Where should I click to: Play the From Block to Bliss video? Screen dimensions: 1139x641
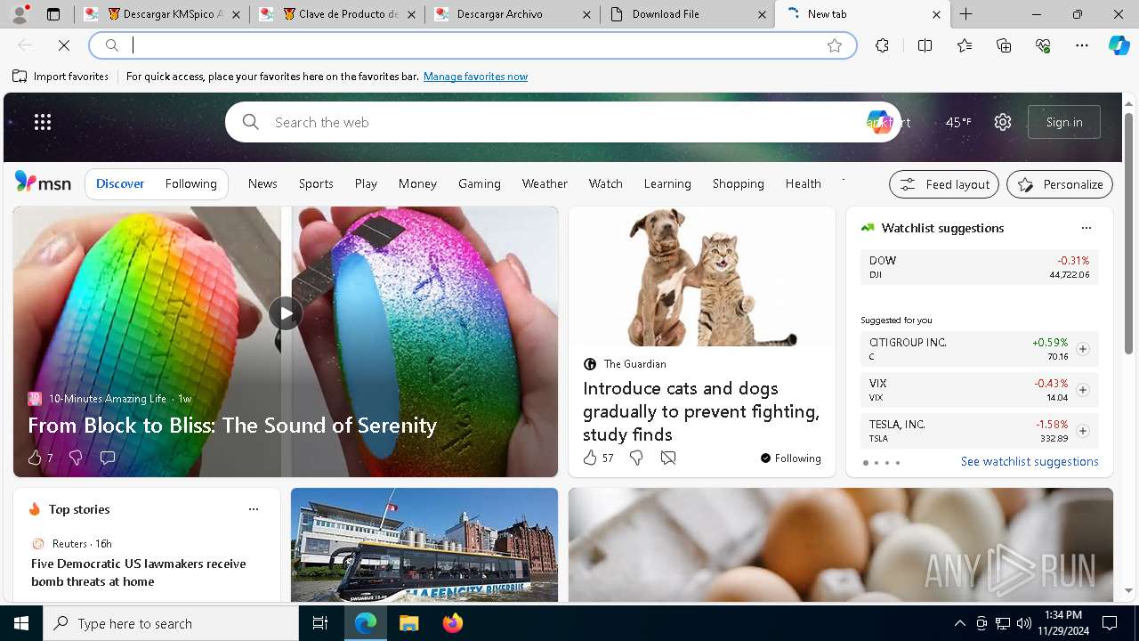tap(286, 313)
